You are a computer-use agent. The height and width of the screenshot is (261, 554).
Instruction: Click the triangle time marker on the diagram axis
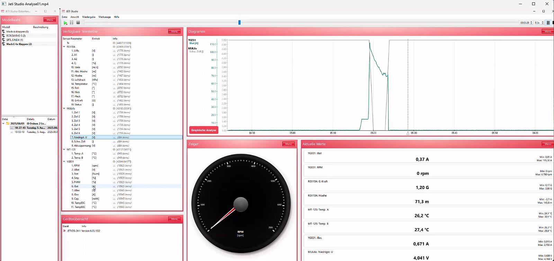408,133
